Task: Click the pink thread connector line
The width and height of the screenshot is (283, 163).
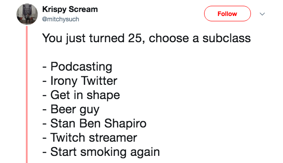Action: click(x=27, y=95)
